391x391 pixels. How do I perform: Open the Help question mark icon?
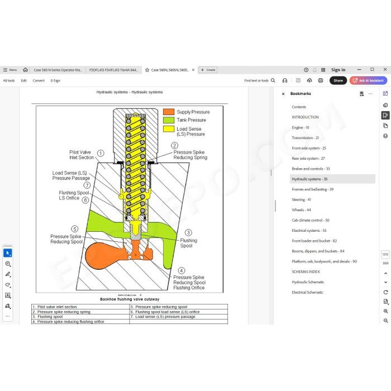[x=306, y=70]
